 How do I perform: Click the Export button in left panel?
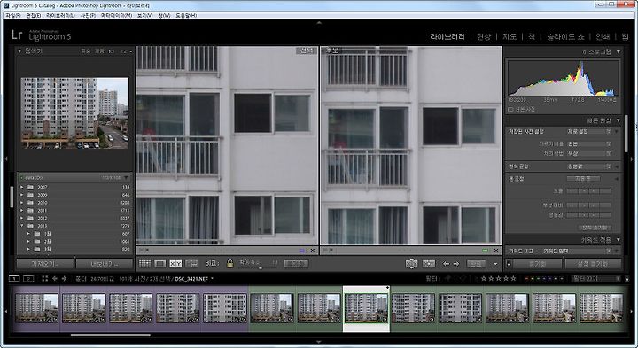click(105, 264)
